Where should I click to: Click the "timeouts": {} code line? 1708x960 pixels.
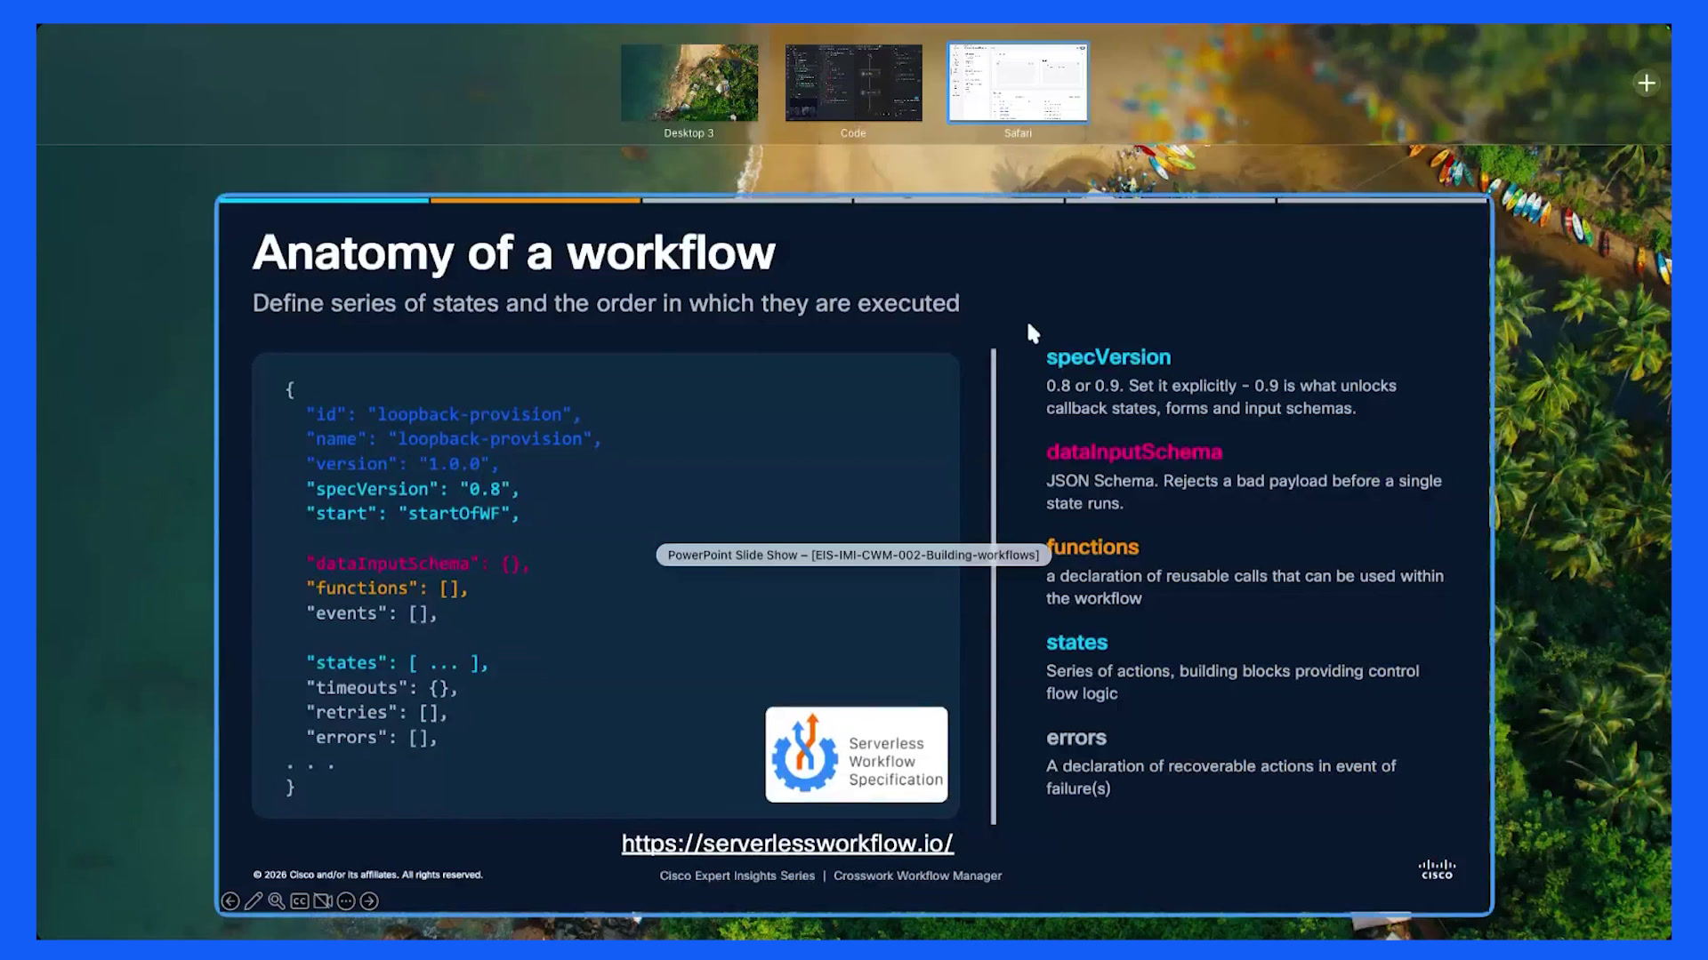[383, 688]
